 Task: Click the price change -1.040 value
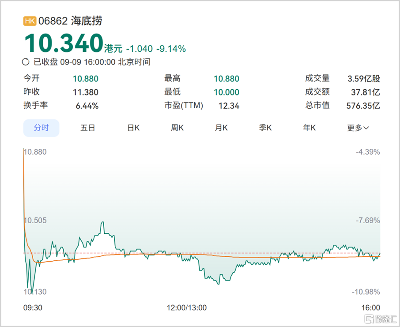140,49
